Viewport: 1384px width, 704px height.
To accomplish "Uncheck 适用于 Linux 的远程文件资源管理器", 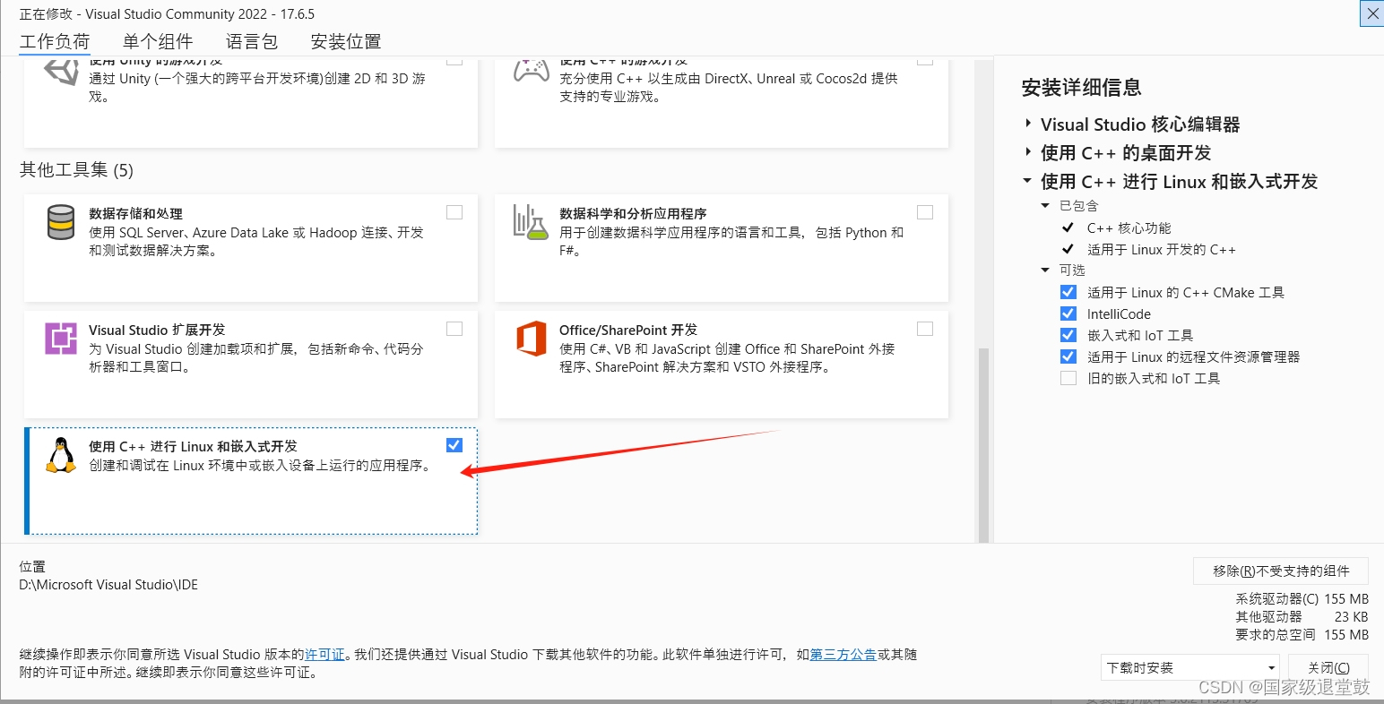I will pos(1068,356).
